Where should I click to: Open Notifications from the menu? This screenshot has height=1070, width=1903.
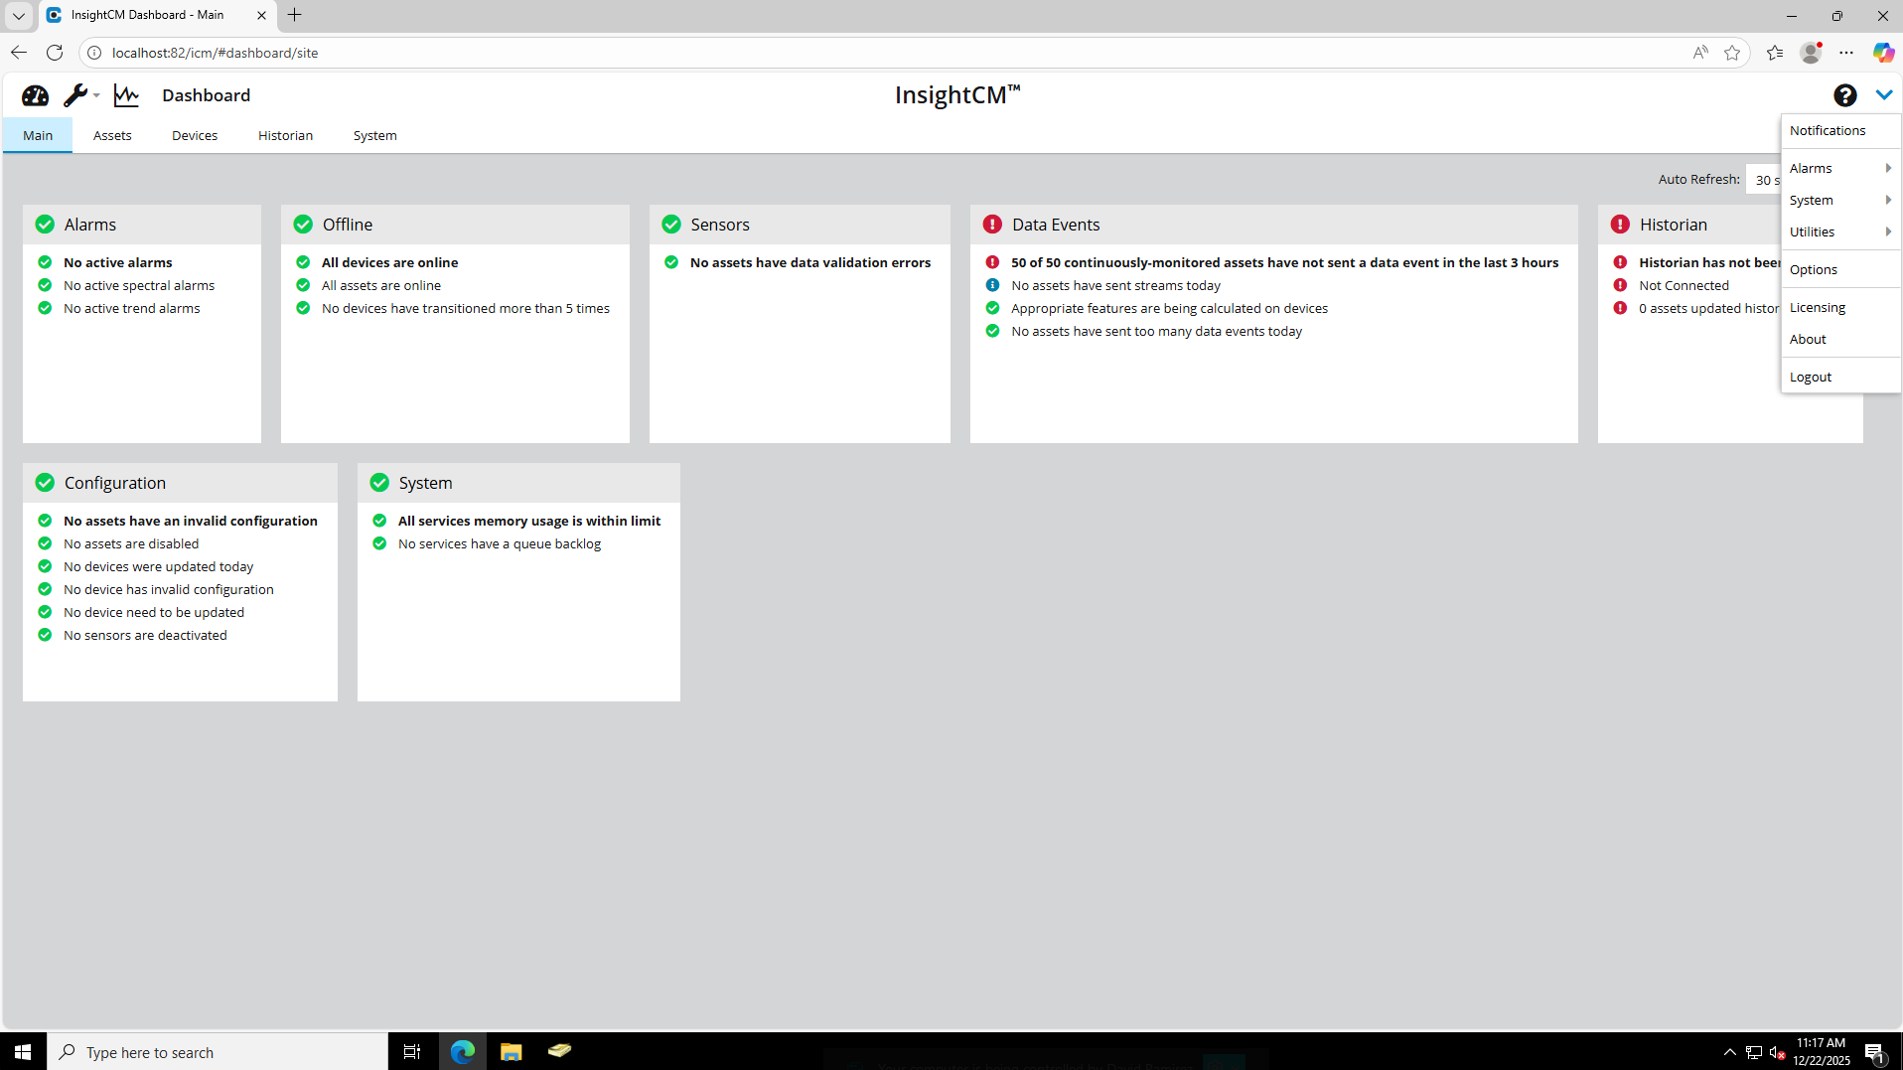(1840, 130)
